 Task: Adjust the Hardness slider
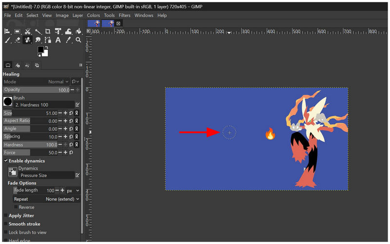point(31,144)
